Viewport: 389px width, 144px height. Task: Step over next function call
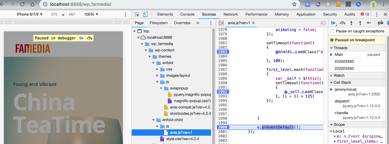[x=343, y=23]
